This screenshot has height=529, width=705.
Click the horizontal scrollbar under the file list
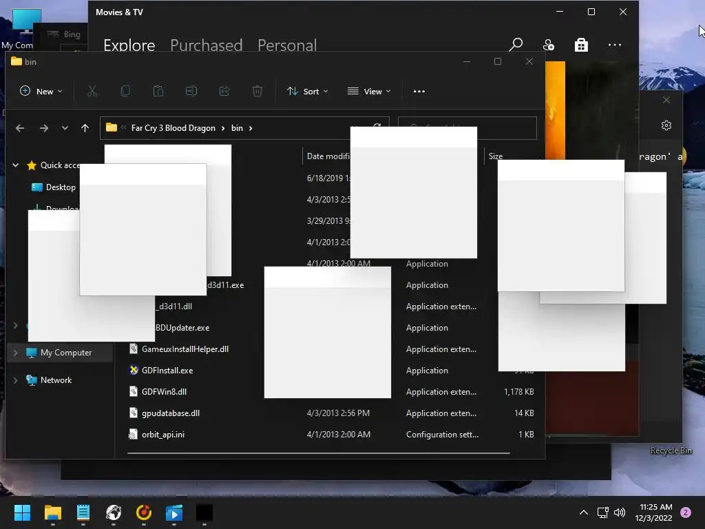318,453
